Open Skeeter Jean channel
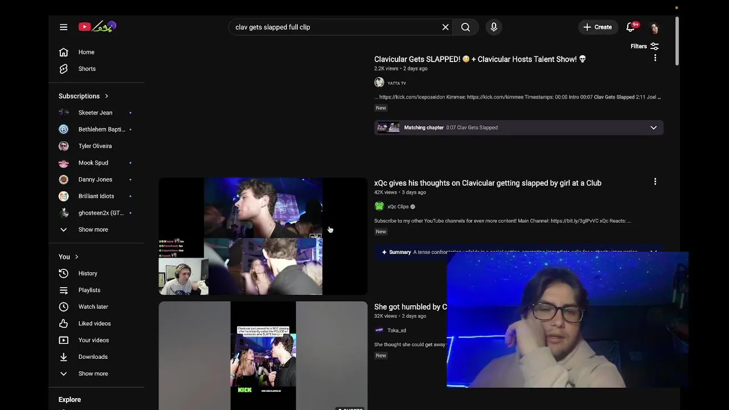The image size is (729, 410). coord(97,113)
